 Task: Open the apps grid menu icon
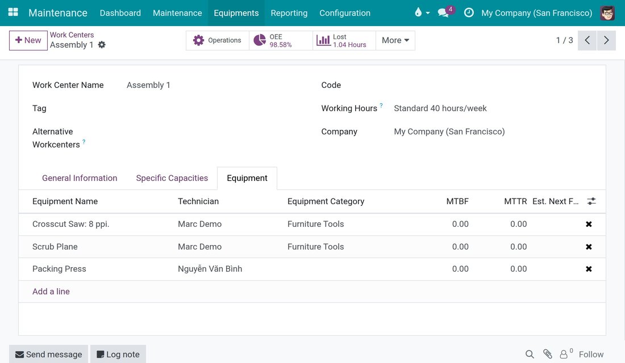(x=13, y=12)
